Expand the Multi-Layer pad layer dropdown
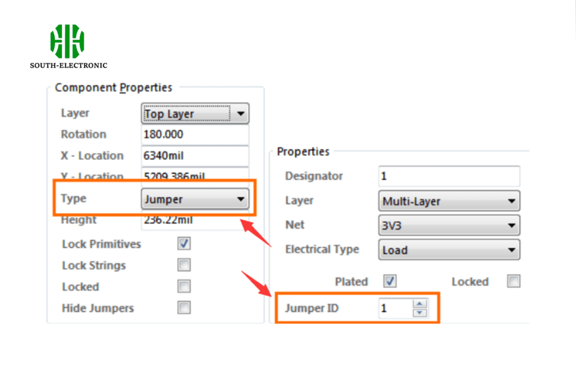This screenshot has height=366, width=576. coord(449,201)
